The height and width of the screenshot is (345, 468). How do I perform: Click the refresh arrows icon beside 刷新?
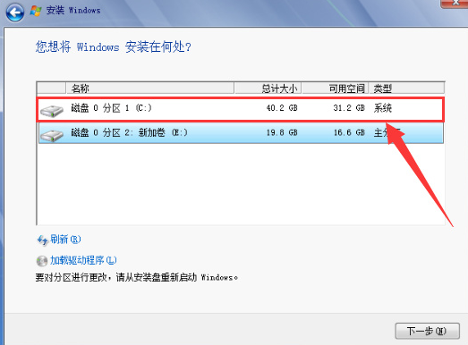42,240
